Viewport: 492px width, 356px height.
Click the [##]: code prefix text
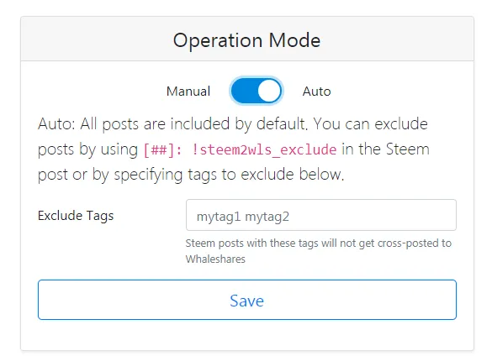[162, 149]
